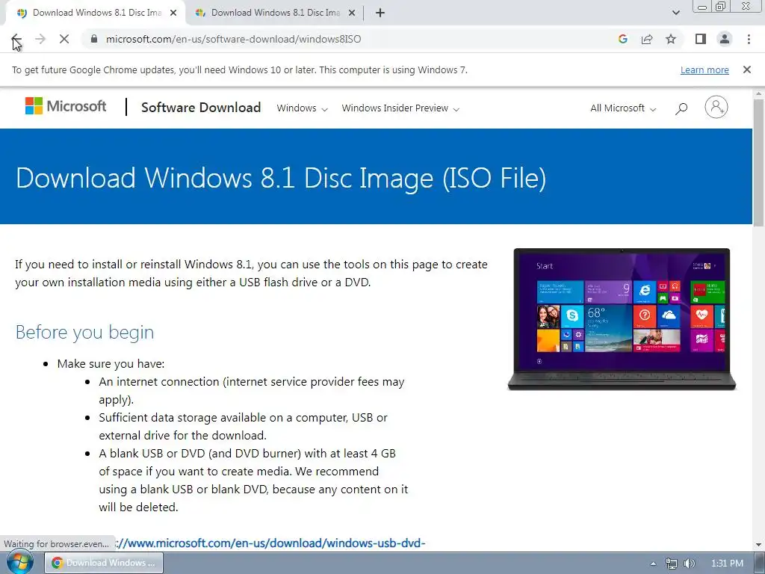Click the lock icon in address bar
This screenshot has width=765, height=574.
[x=94, y=39]
